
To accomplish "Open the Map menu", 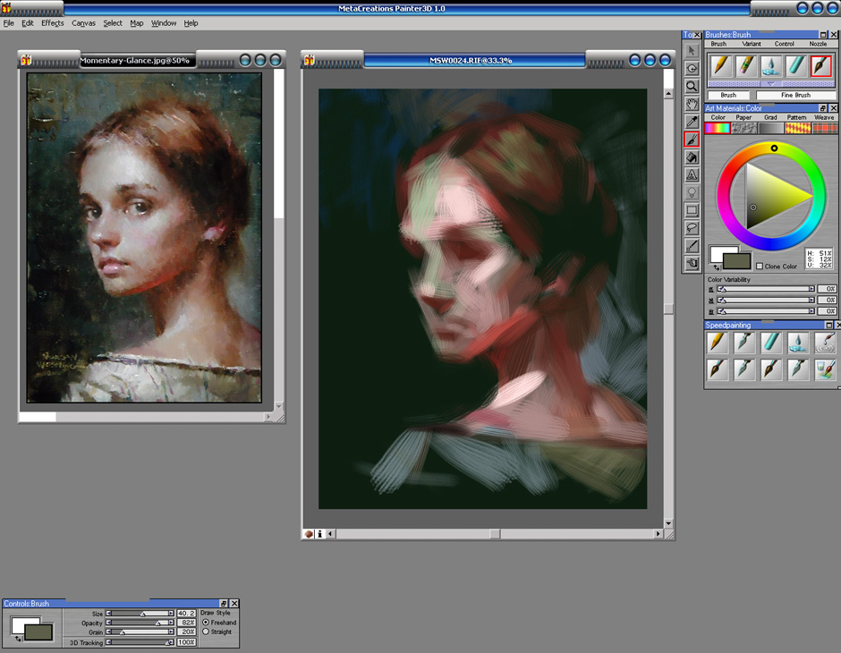I will pyautogui.click(x=137, y=23).
